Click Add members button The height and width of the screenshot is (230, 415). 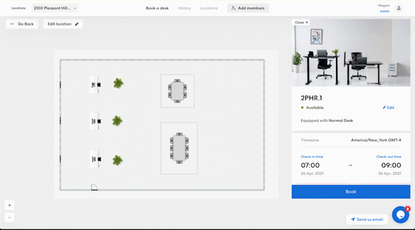pos(248,8)
